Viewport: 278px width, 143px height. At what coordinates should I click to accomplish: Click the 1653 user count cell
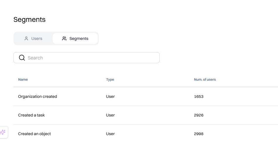[x=198, y=96]
